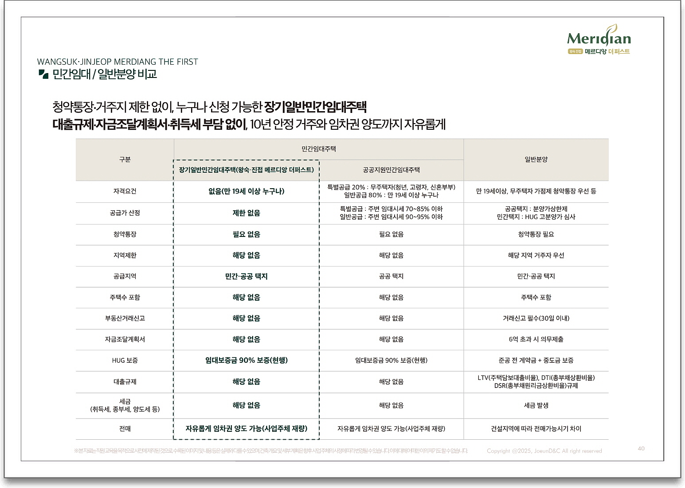Click '준공 전 계약금 + 중도금 보증' cell
Viewport: 685px width, 488px height.
point(536,360)
